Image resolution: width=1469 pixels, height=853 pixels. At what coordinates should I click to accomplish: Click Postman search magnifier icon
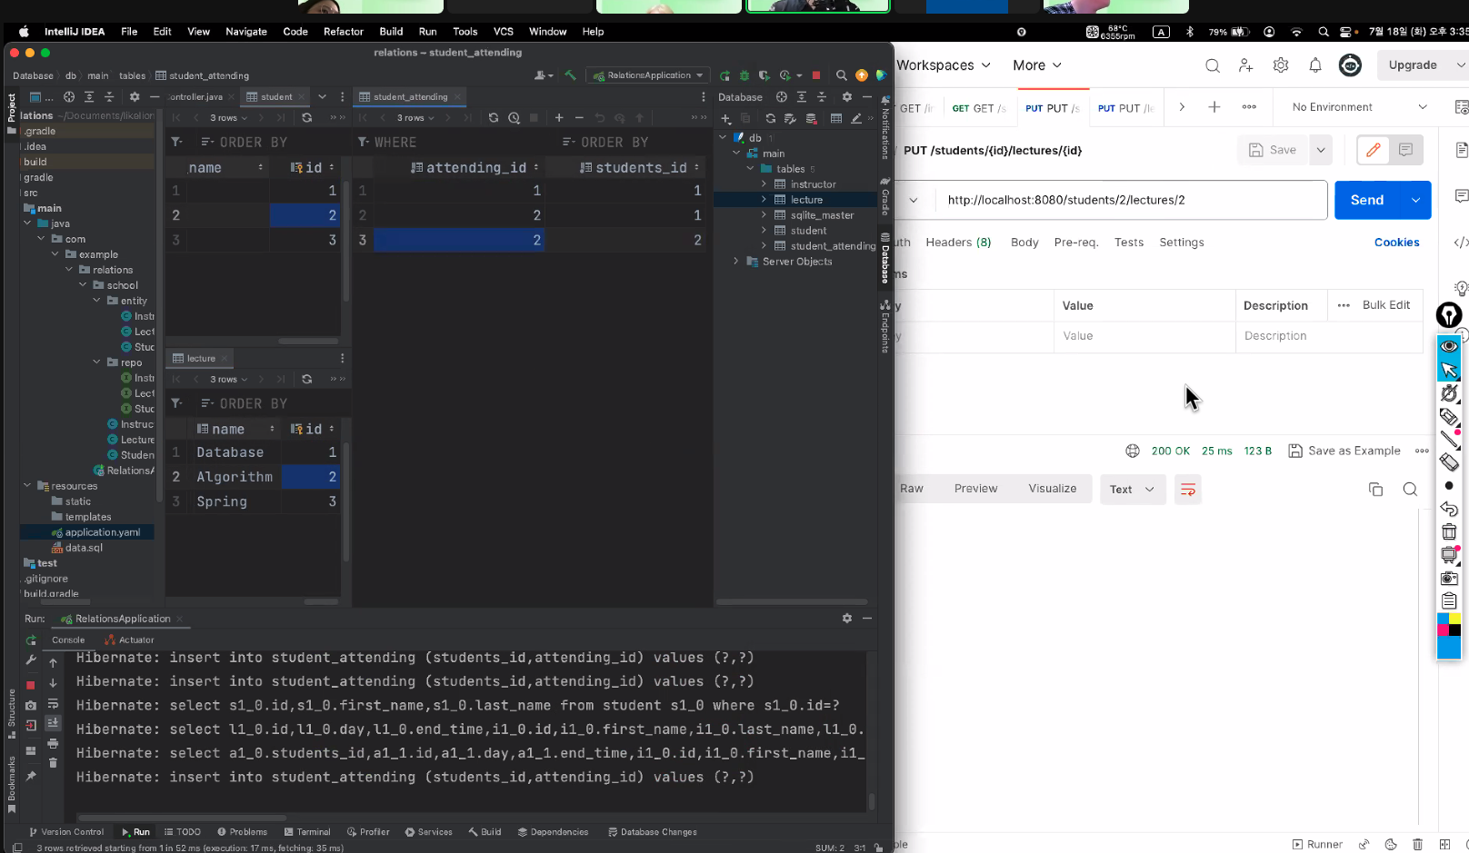coord(1213,65)
